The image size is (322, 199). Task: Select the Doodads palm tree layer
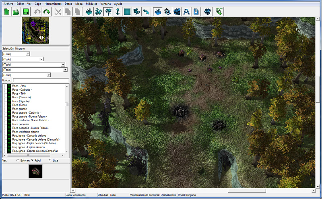point(108,12)
